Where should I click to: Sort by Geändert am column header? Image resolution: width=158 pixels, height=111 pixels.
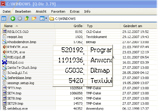point(139,26)
